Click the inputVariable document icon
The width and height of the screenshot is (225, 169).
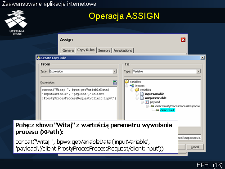142,94
